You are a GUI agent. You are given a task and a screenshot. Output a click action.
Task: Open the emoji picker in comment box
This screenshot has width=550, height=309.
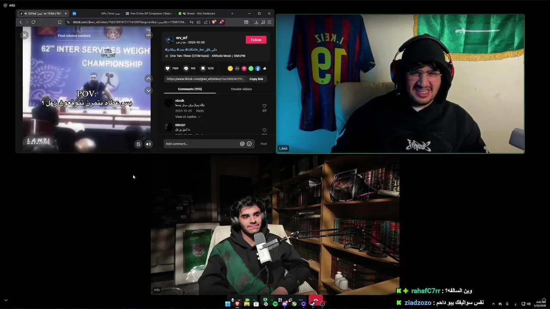249,144
